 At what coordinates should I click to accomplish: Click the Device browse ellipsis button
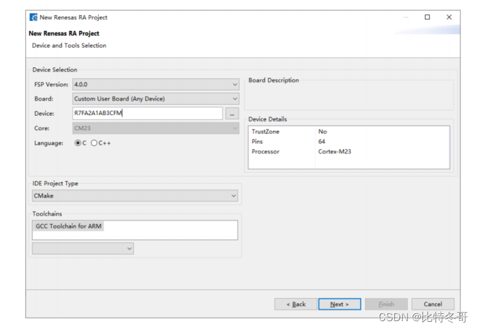pos(232,114)
